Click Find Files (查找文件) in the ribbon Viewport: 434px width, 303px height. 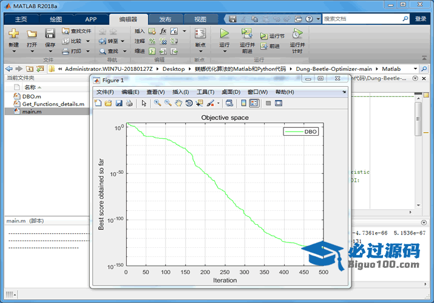pyautogui.click(x=76, y=31)
